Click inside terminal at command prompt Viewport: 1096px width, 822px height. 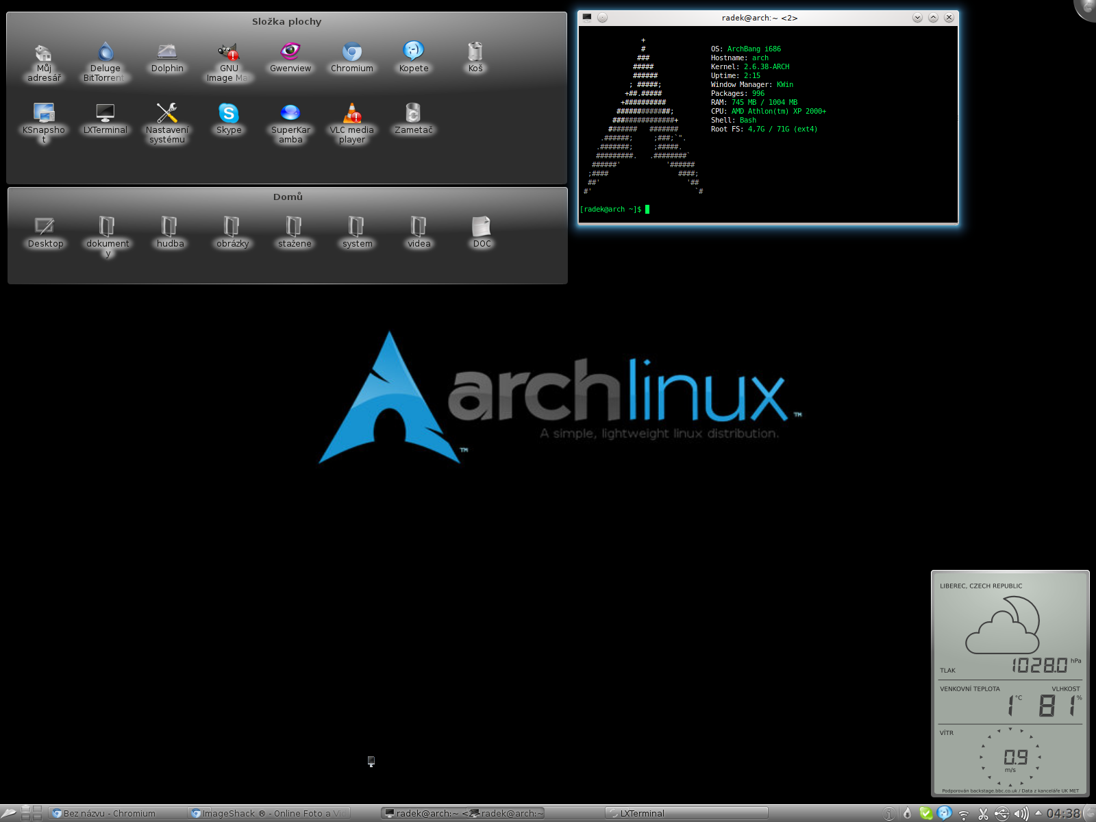point(647,210)
